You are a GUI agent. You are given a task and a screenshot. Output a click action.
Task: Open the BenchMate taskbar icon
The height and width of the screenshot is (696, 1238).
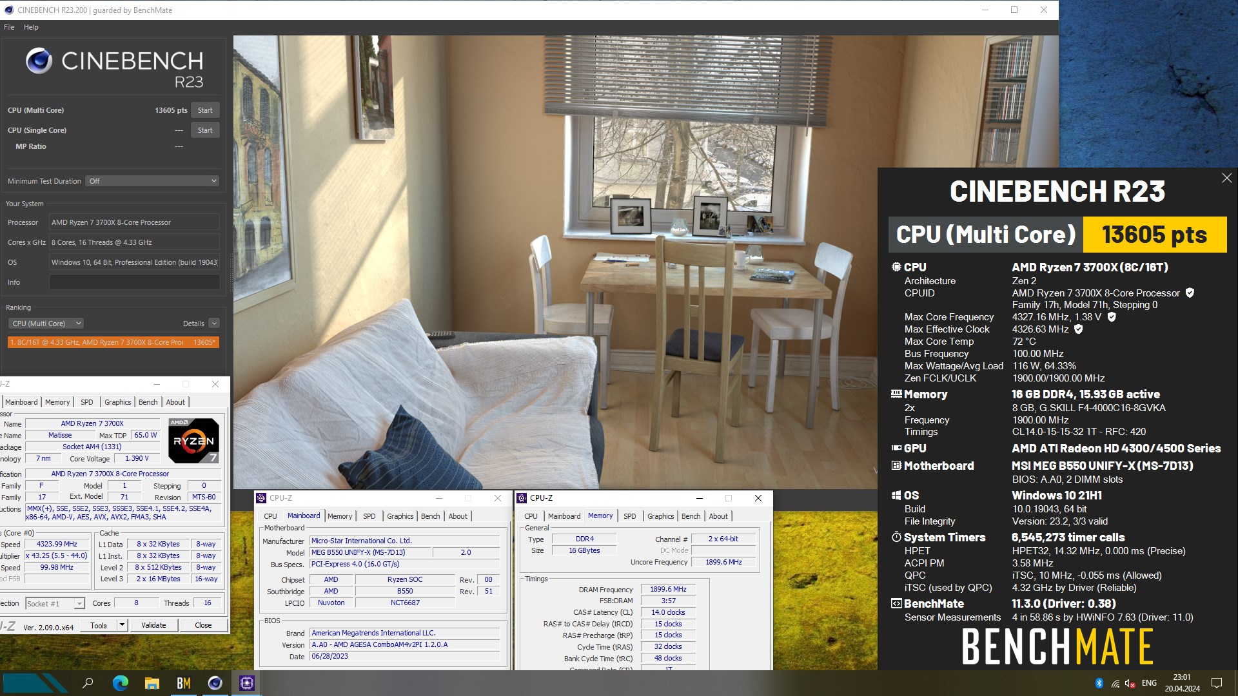(184, 683)
